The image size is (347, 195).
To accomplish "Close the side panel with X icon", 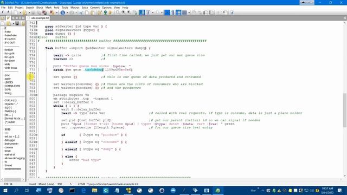I will point(23,18).
